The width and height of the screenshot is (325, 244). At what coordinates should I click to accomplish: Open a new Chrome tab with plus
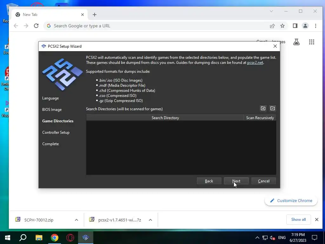click(x=95, y=15)
